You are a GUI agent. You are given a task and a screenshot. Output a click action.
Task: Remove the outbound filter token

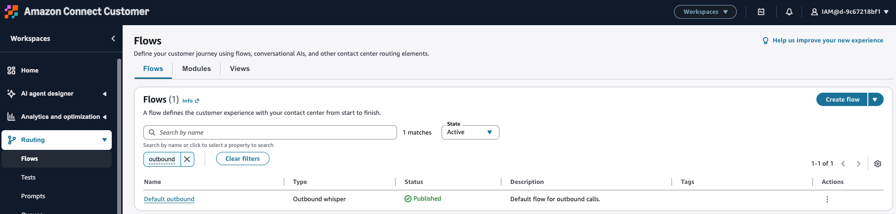click(187, 159)
